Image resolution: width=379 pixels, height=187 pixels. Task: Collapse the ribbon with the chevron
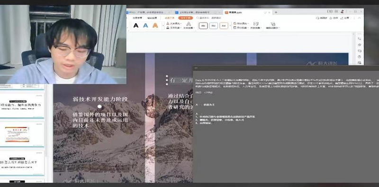click(360, 18)
